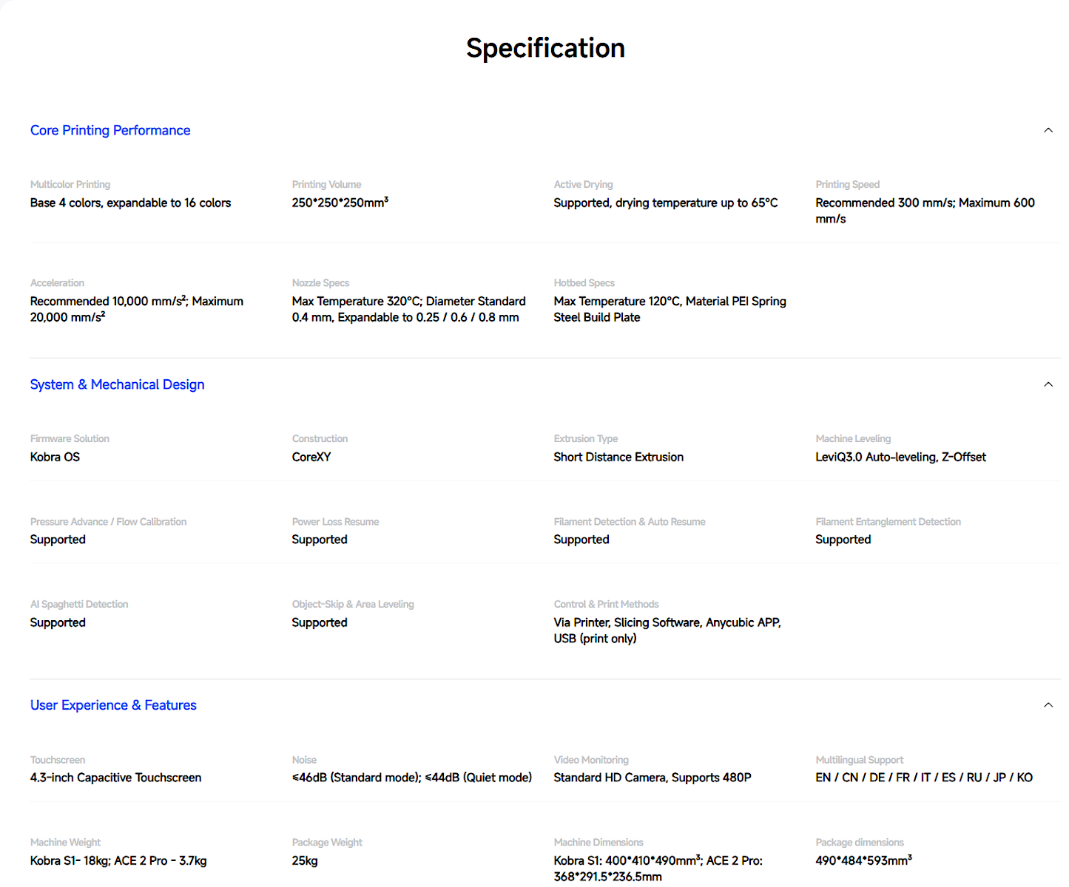Click the Control & Print Methods value
Screen dimensions: 1069x887
tap(667, 631)
